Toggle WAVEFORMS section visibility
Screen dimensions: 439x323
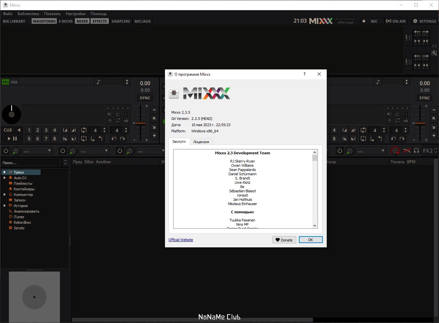click(44, 21)
